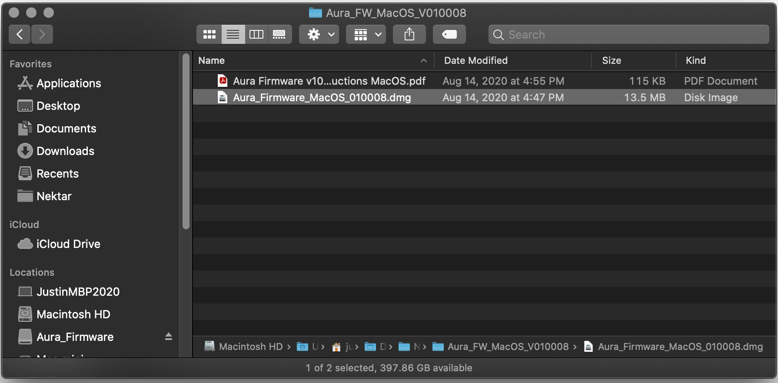Open the Nektar folder in sidebar
The width and height of the screenshot is (778, 383).
point(54,196)
